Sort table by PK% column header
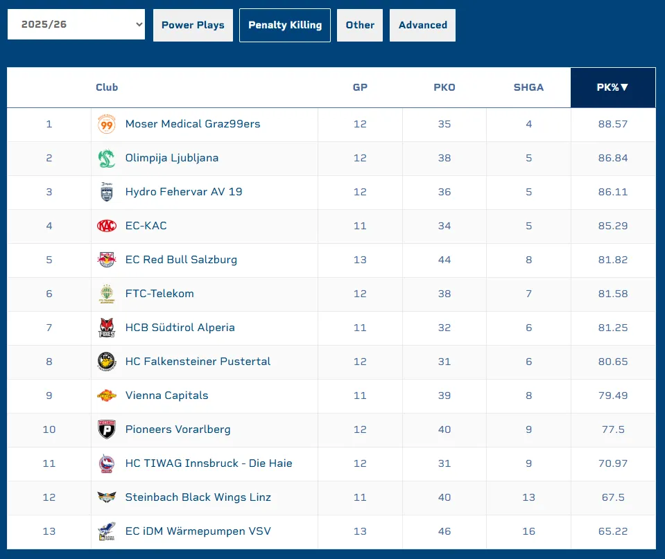Viewport: 665px width, 559px height. (x=612, y=88)
